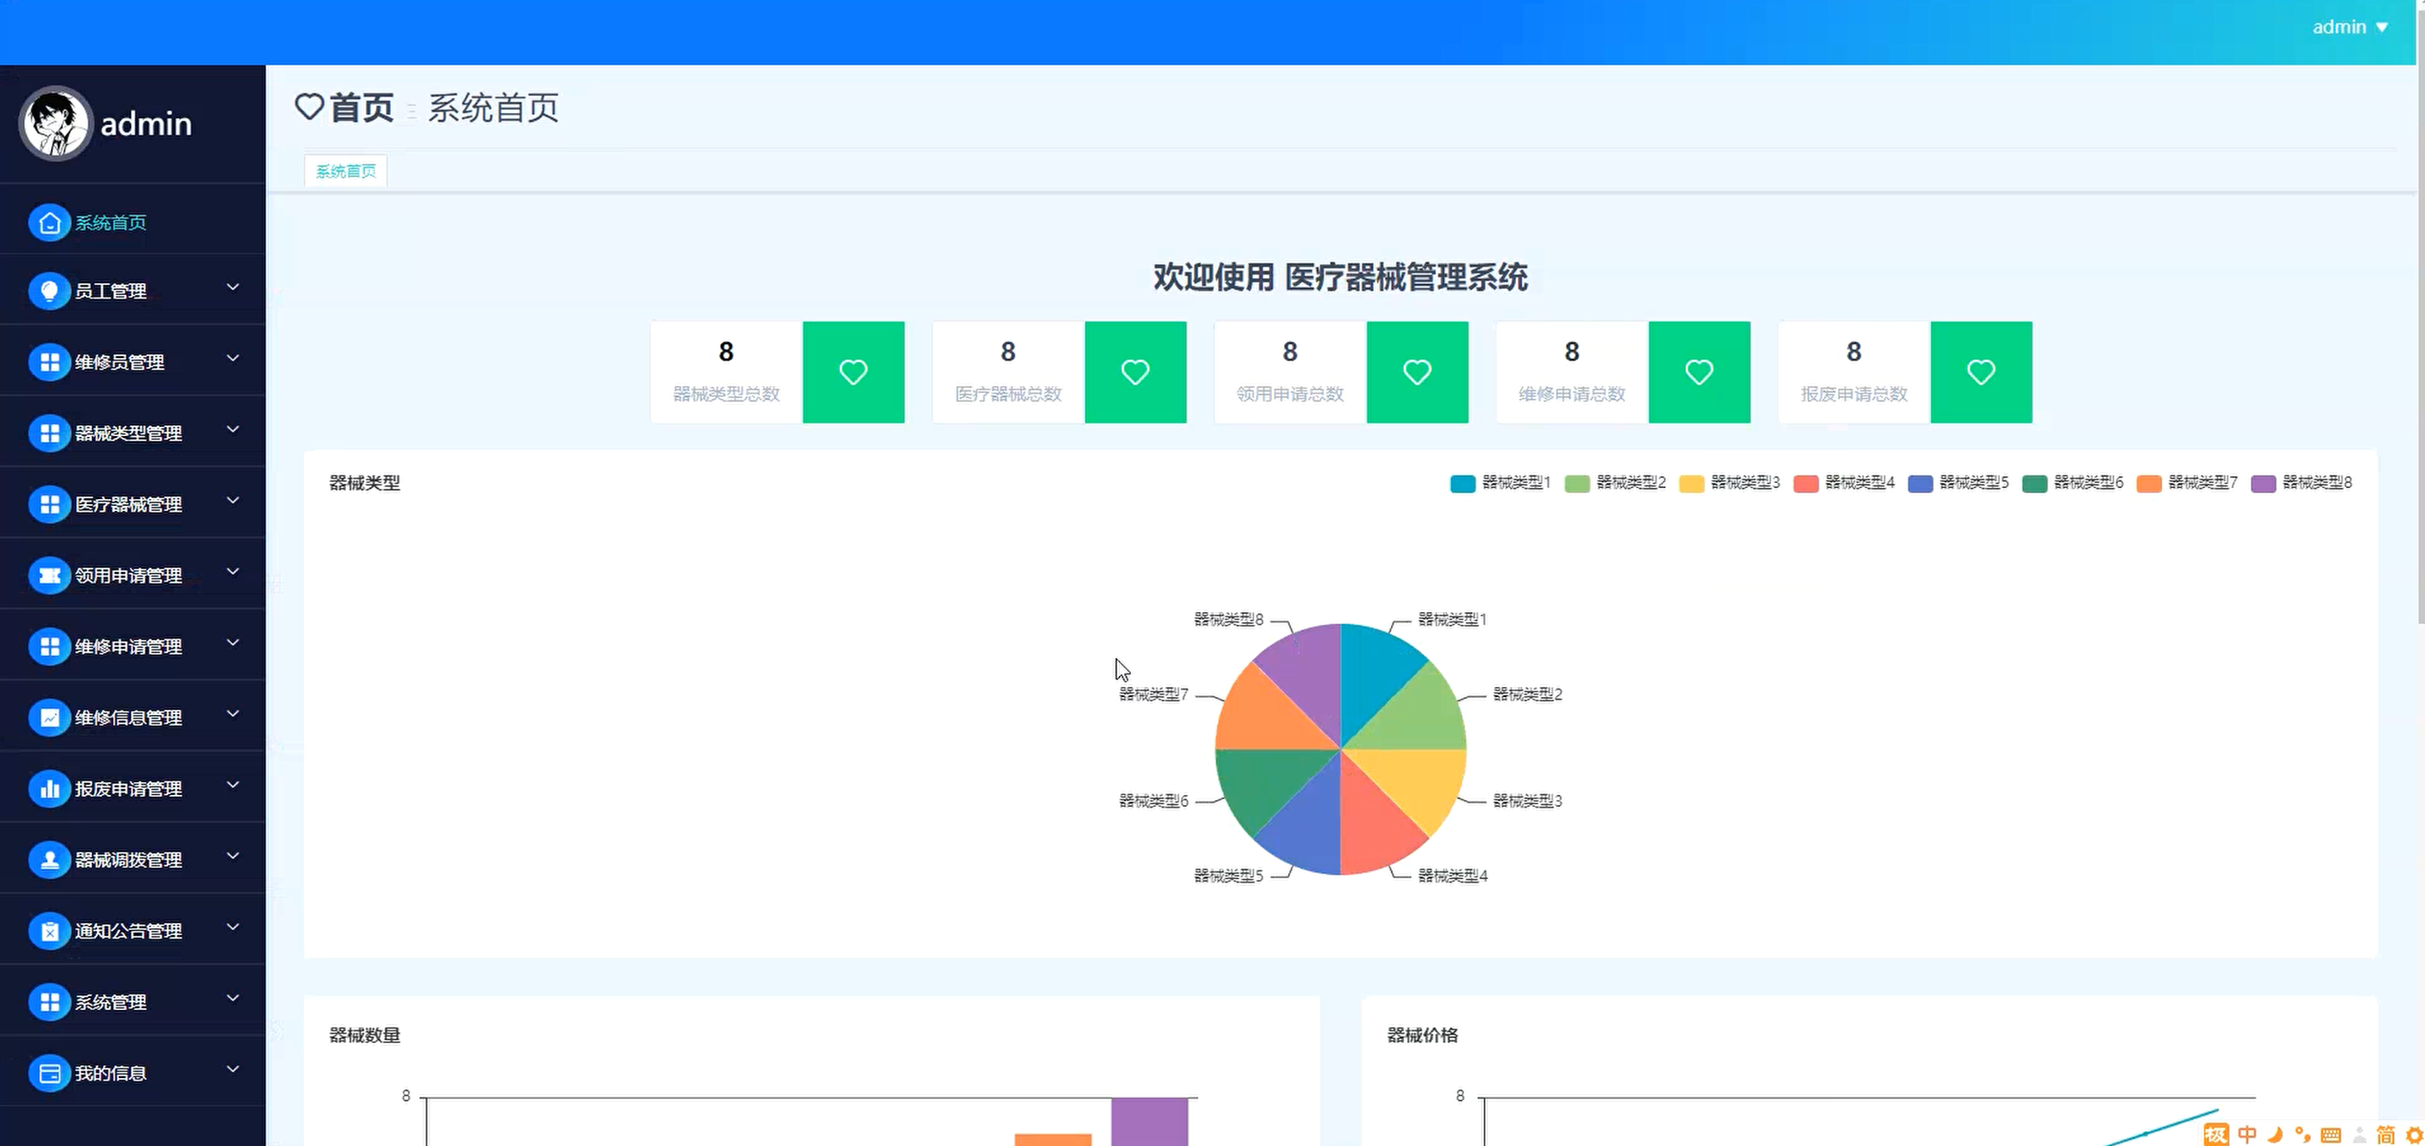Click the 维修信息管理 chart icon
The width and height of the screenshot is (2425, 1146).
(50, 718)
